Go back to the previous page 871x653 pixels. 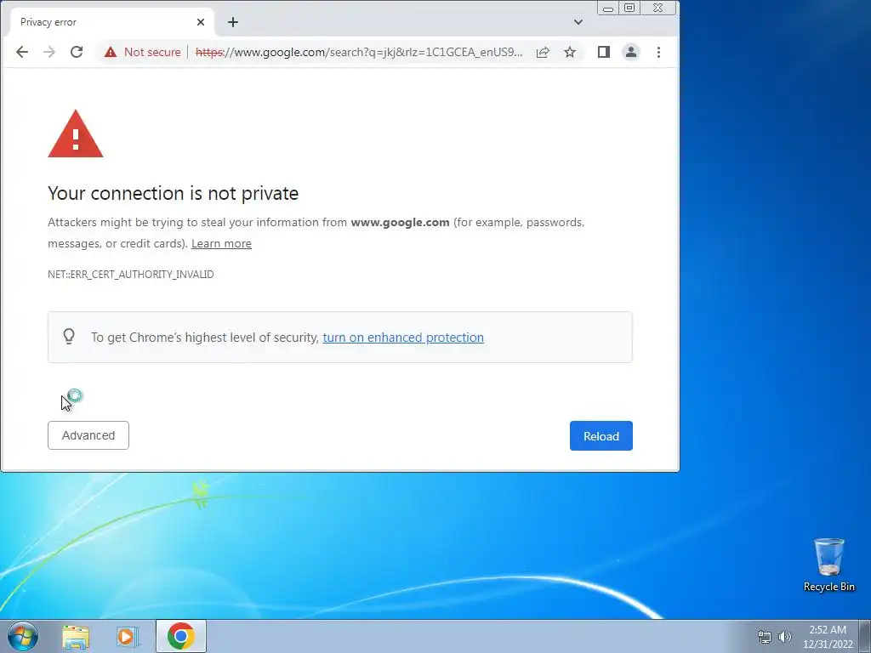(x=21, y=52)
